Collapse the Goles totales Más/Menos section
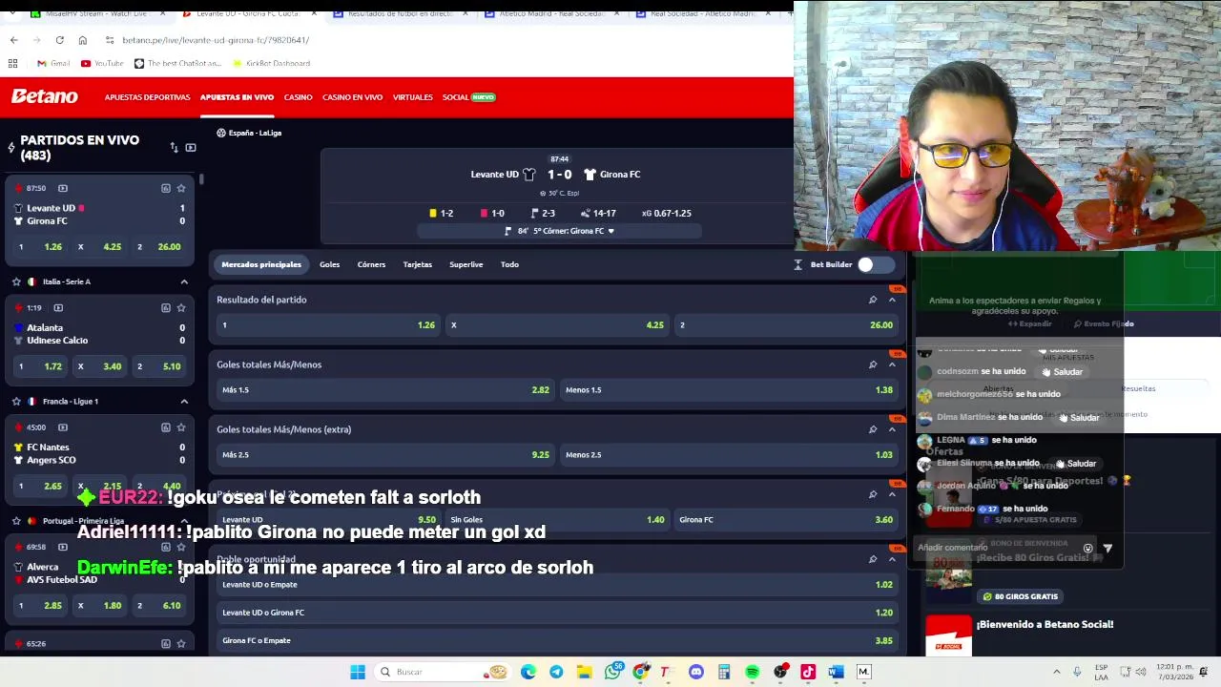1221x687 pixels. (x=892, y=364)
